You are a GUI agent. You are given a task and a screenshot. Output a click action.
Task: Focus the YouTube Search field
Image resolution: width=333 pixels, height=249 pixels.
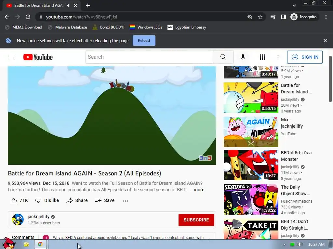149,57
